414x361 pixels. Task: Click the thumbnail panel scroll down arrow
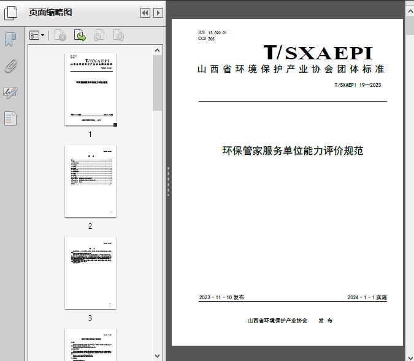[158, 356]
